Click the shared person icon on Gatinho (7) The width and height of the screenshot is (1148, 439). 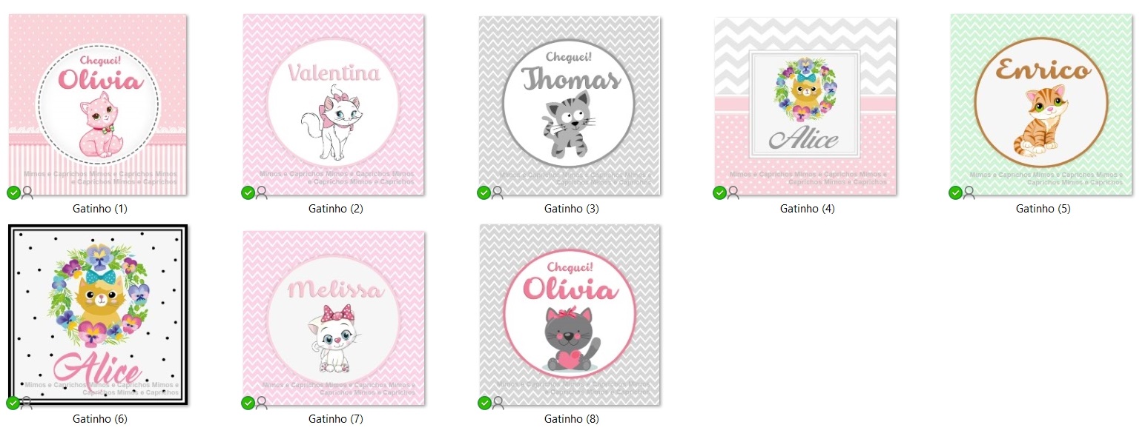(262, 403)
